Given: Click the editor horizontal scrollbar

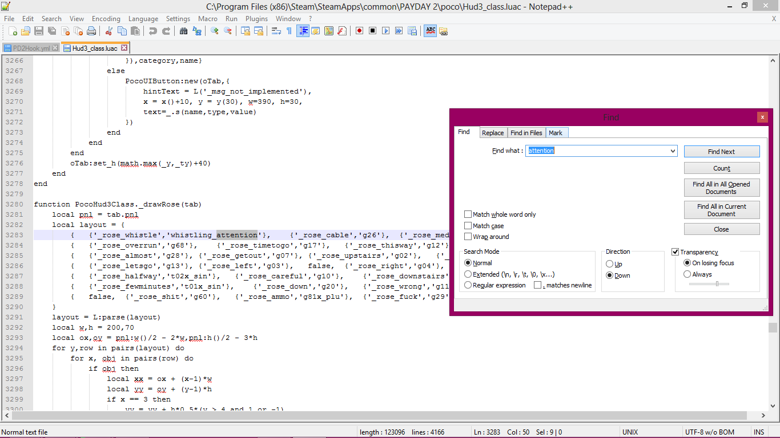Looking at the screenshot, I should pyautogui.click(x=379, y=416).
